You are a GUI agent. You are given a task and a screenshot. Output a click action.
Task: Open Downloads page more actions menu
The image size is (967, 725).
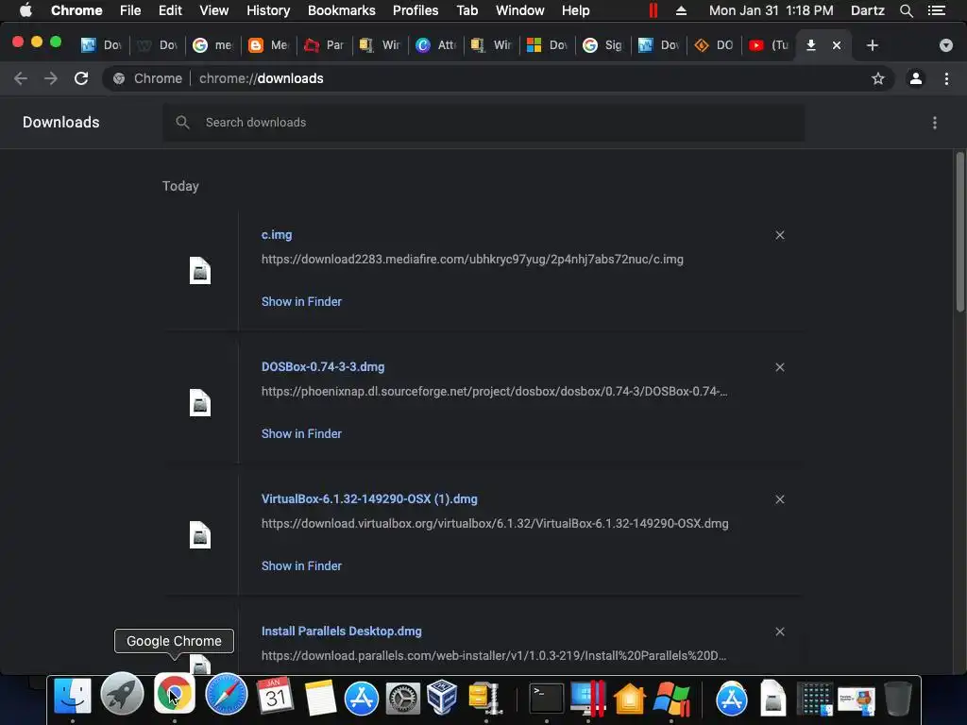pos(934,123)
